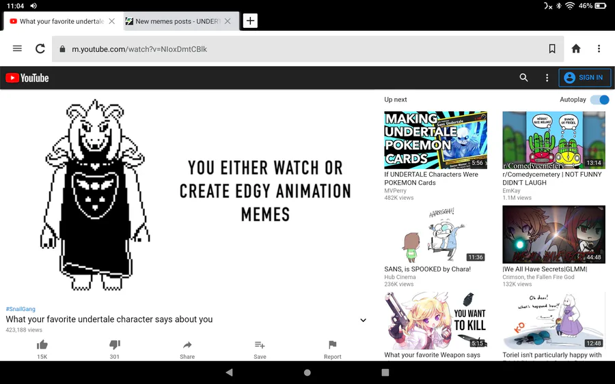This screenshot has width=615, height=384.
Task: Go to the browser home page icon
Action: [576, 48]
